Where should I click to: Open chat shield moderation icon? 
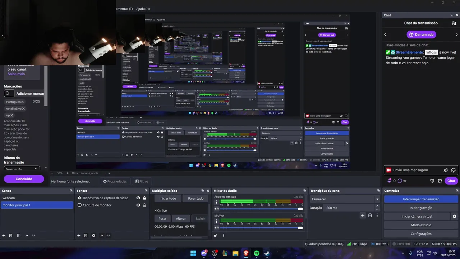[432, 181]
